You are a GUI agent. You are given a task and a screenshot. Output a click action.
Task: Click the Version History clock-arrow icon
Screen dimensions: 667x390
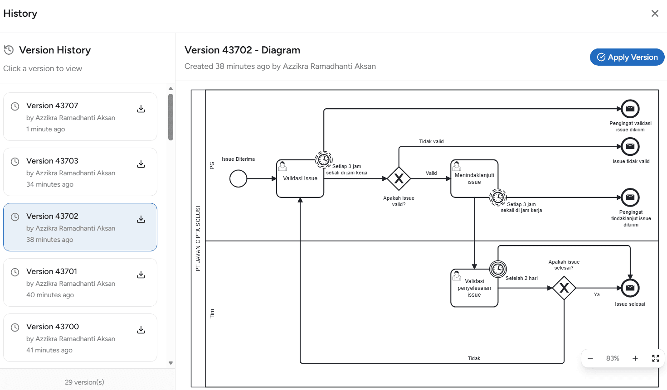tap(9, 50)
